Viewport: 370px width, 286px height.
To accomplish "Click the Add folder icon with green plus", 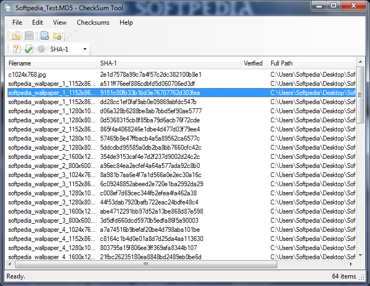I will click(x=57, y=36).
